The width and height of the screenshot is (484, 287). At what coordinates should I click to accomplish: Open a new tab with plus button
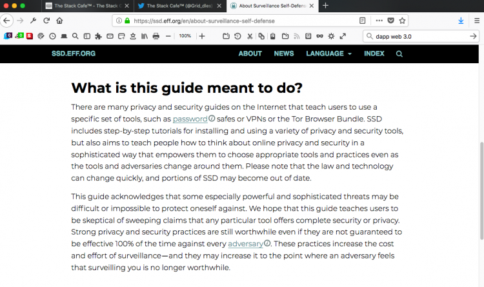tap(325, 6)
